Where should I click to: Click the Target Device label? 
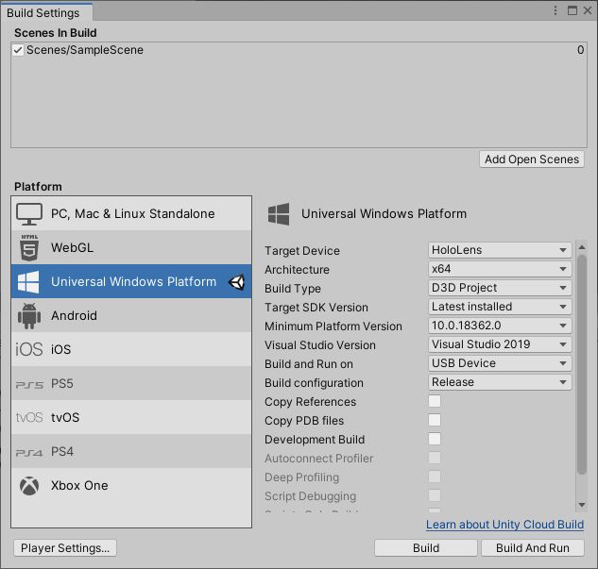[x=302, y=251]
